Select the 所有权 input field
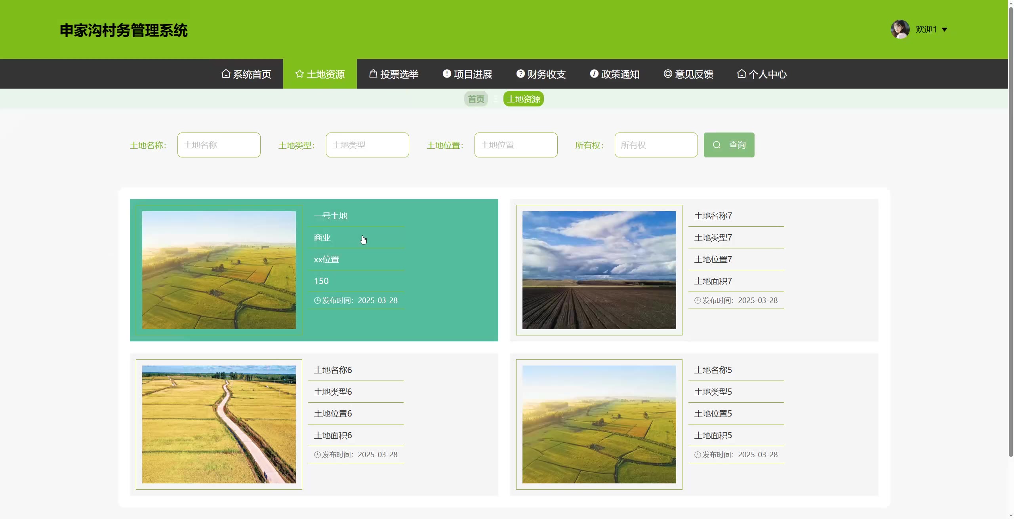 pyautogui.click(x=656, y=145)
